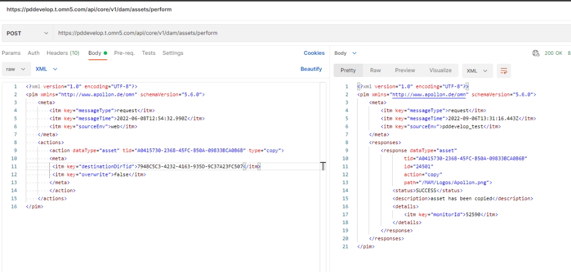Go to the Pre-req. tab

124,53
